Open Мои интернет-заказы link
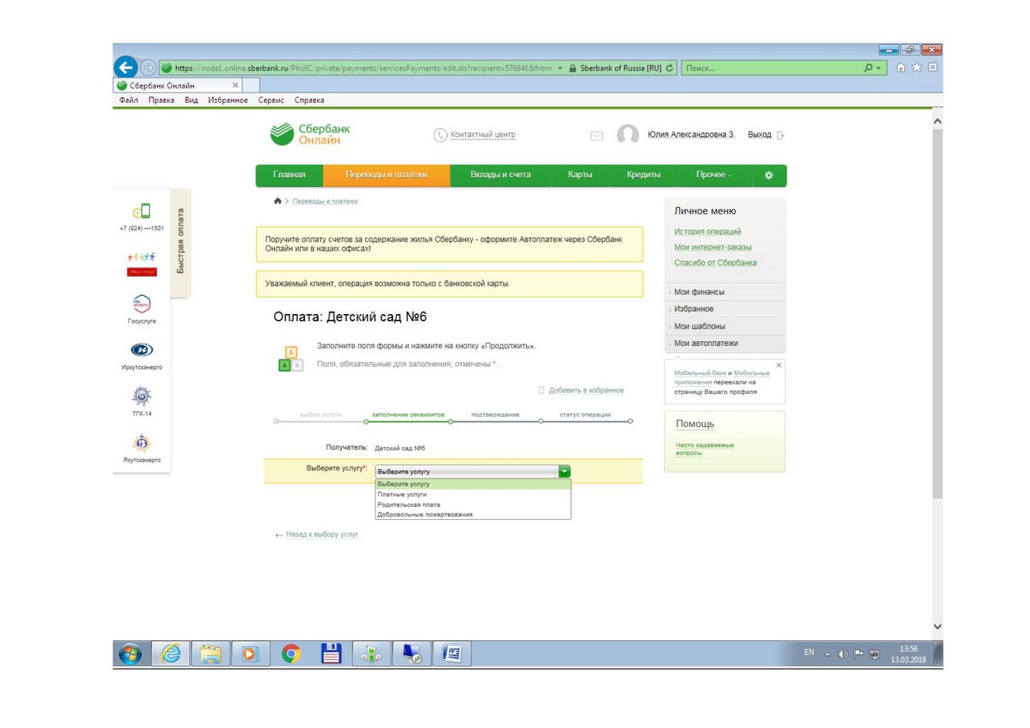Screen dimensions: 1030x728 [x=712, y=247]
